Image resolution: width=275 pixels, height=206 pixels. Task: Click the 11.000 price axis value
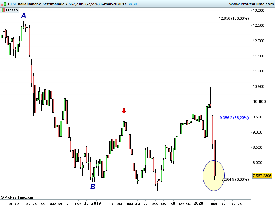(x=258, y=71)
